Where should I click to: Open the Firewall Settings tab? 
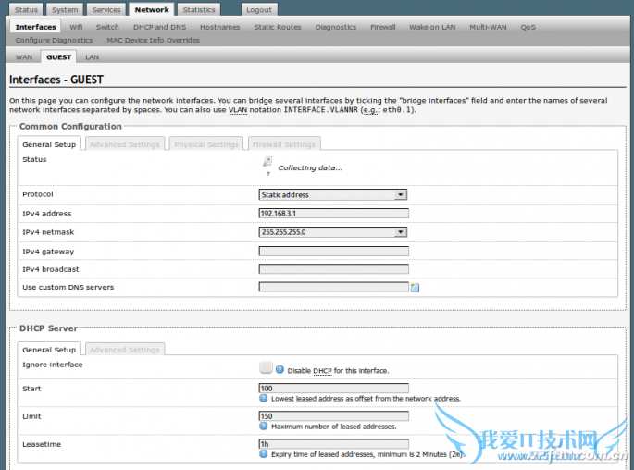pos(284,144)
